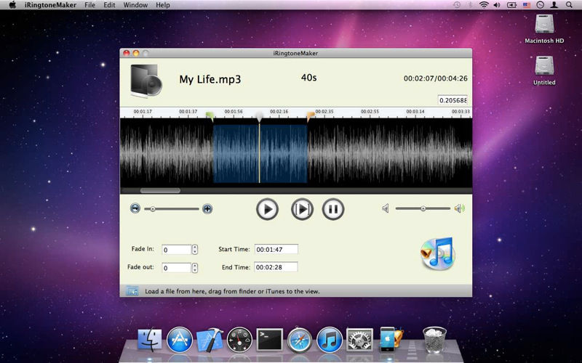Click the blue selected waveform region

(260, 154)
